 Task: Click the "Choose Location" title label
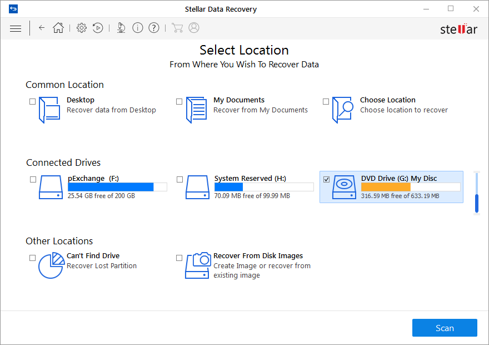(388, 100)
